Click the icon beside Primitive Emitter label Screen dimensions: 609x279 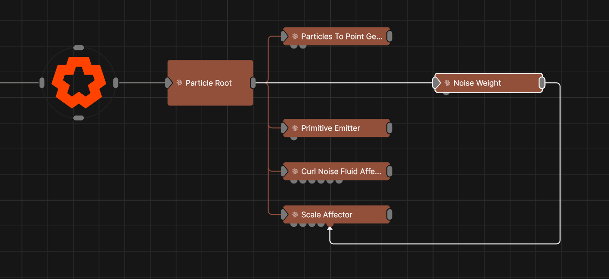[295, 128]
